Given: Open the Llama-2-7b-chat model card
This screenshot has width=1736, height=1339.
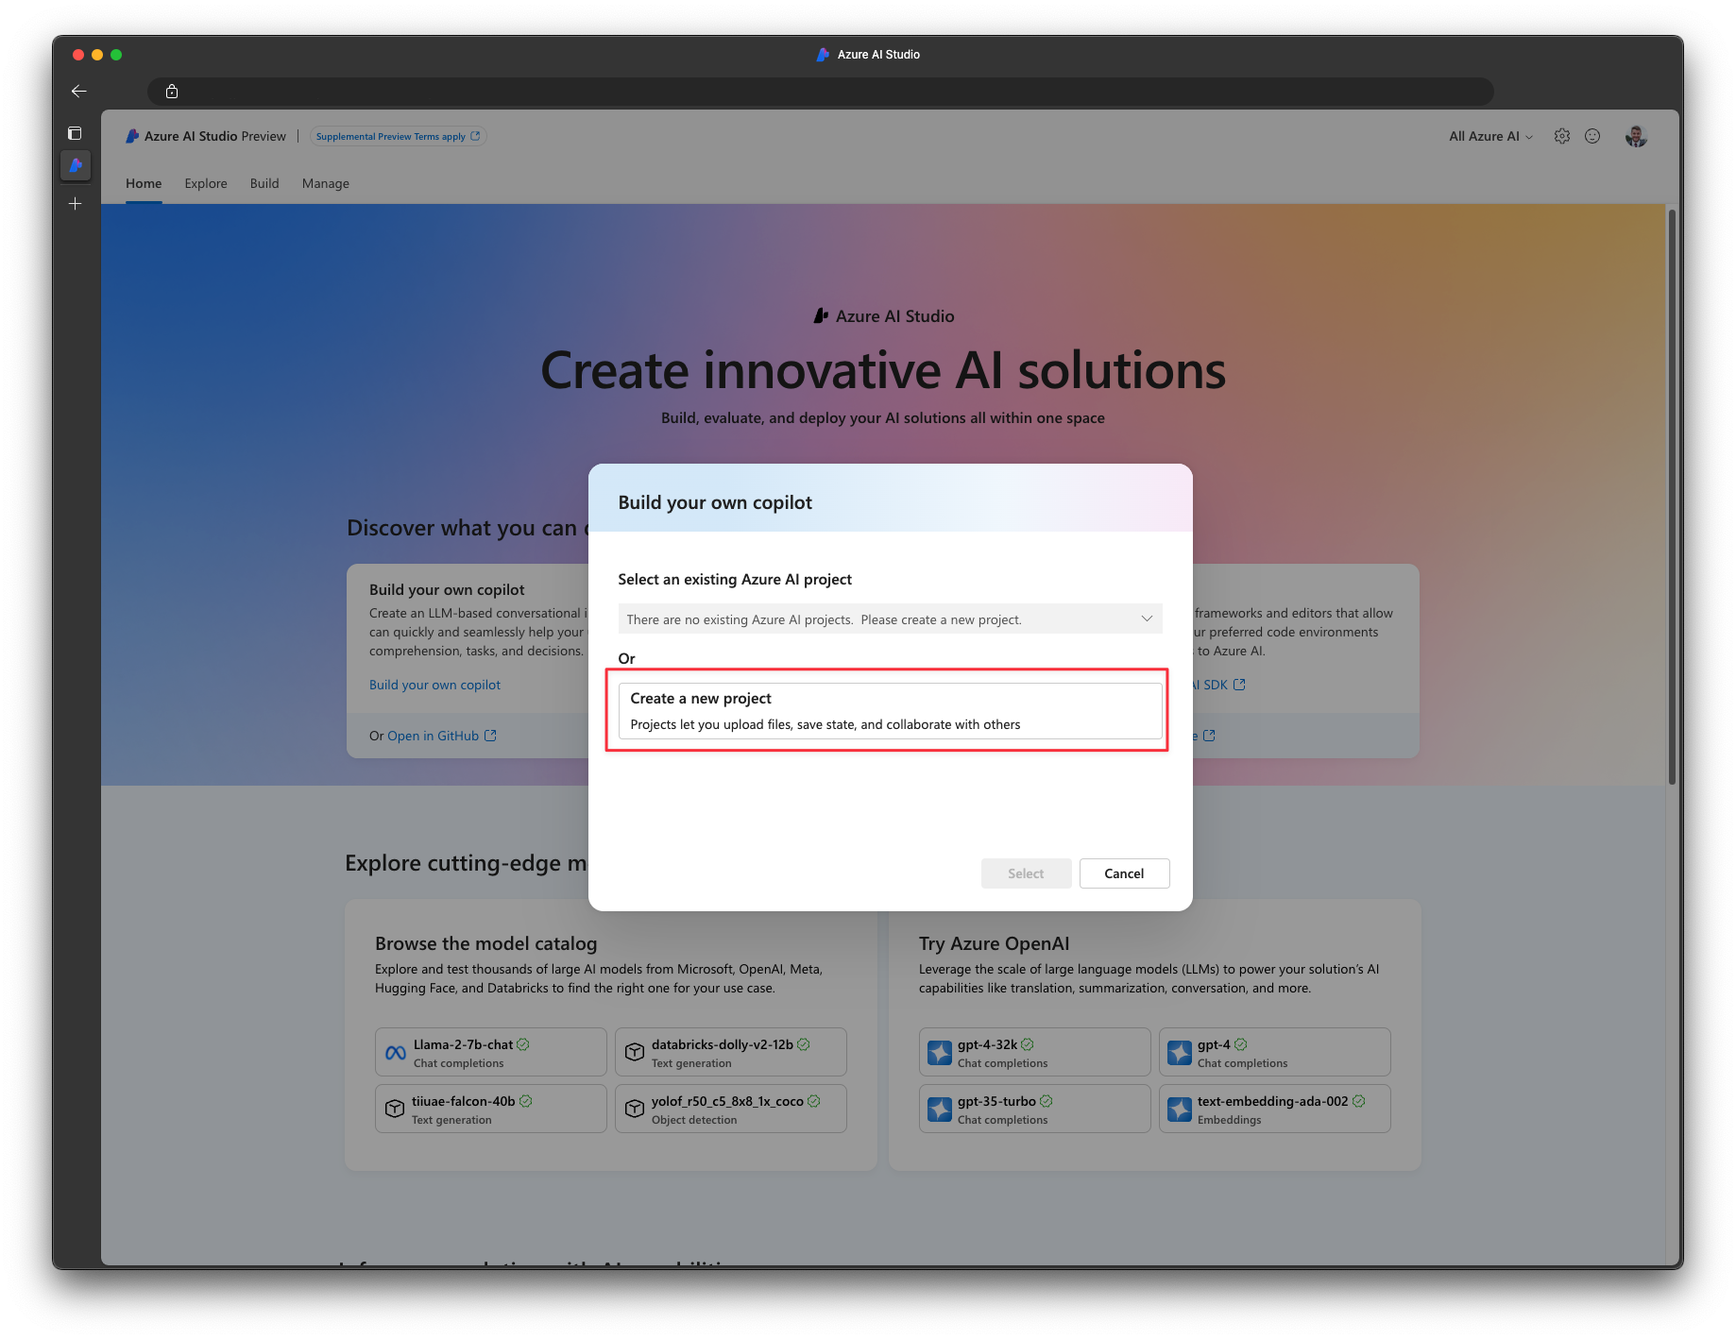Looking at the screenshot, I should (x=491, y=1052).
